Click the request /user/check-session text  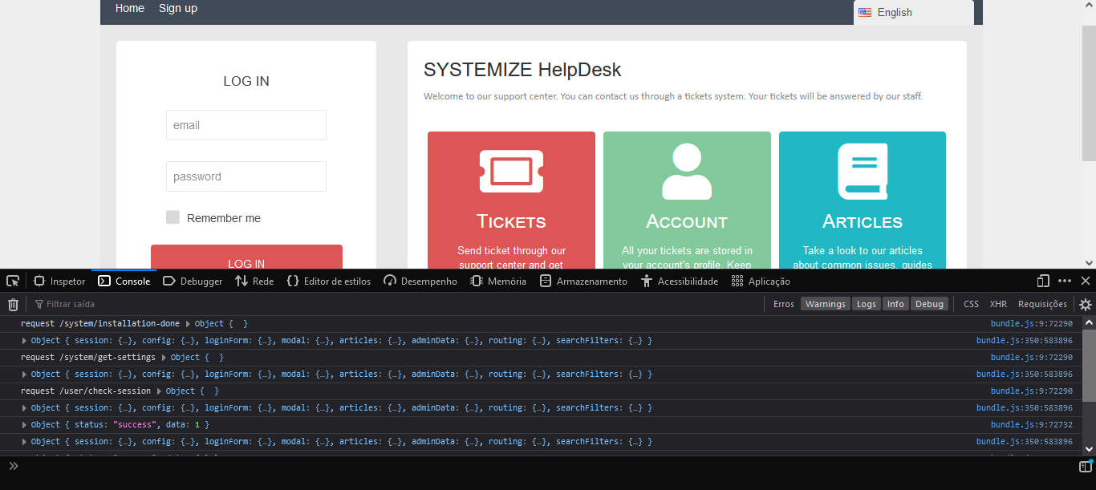[86, 391]
